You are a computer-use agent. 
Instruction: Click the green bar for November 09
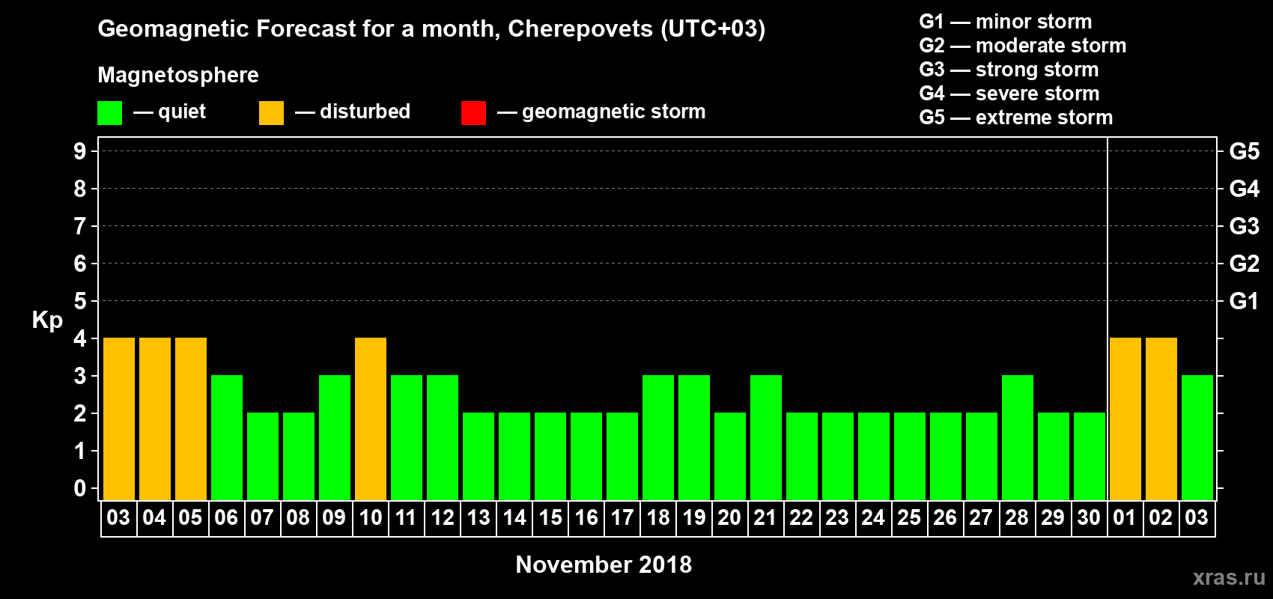coord(335,438)
